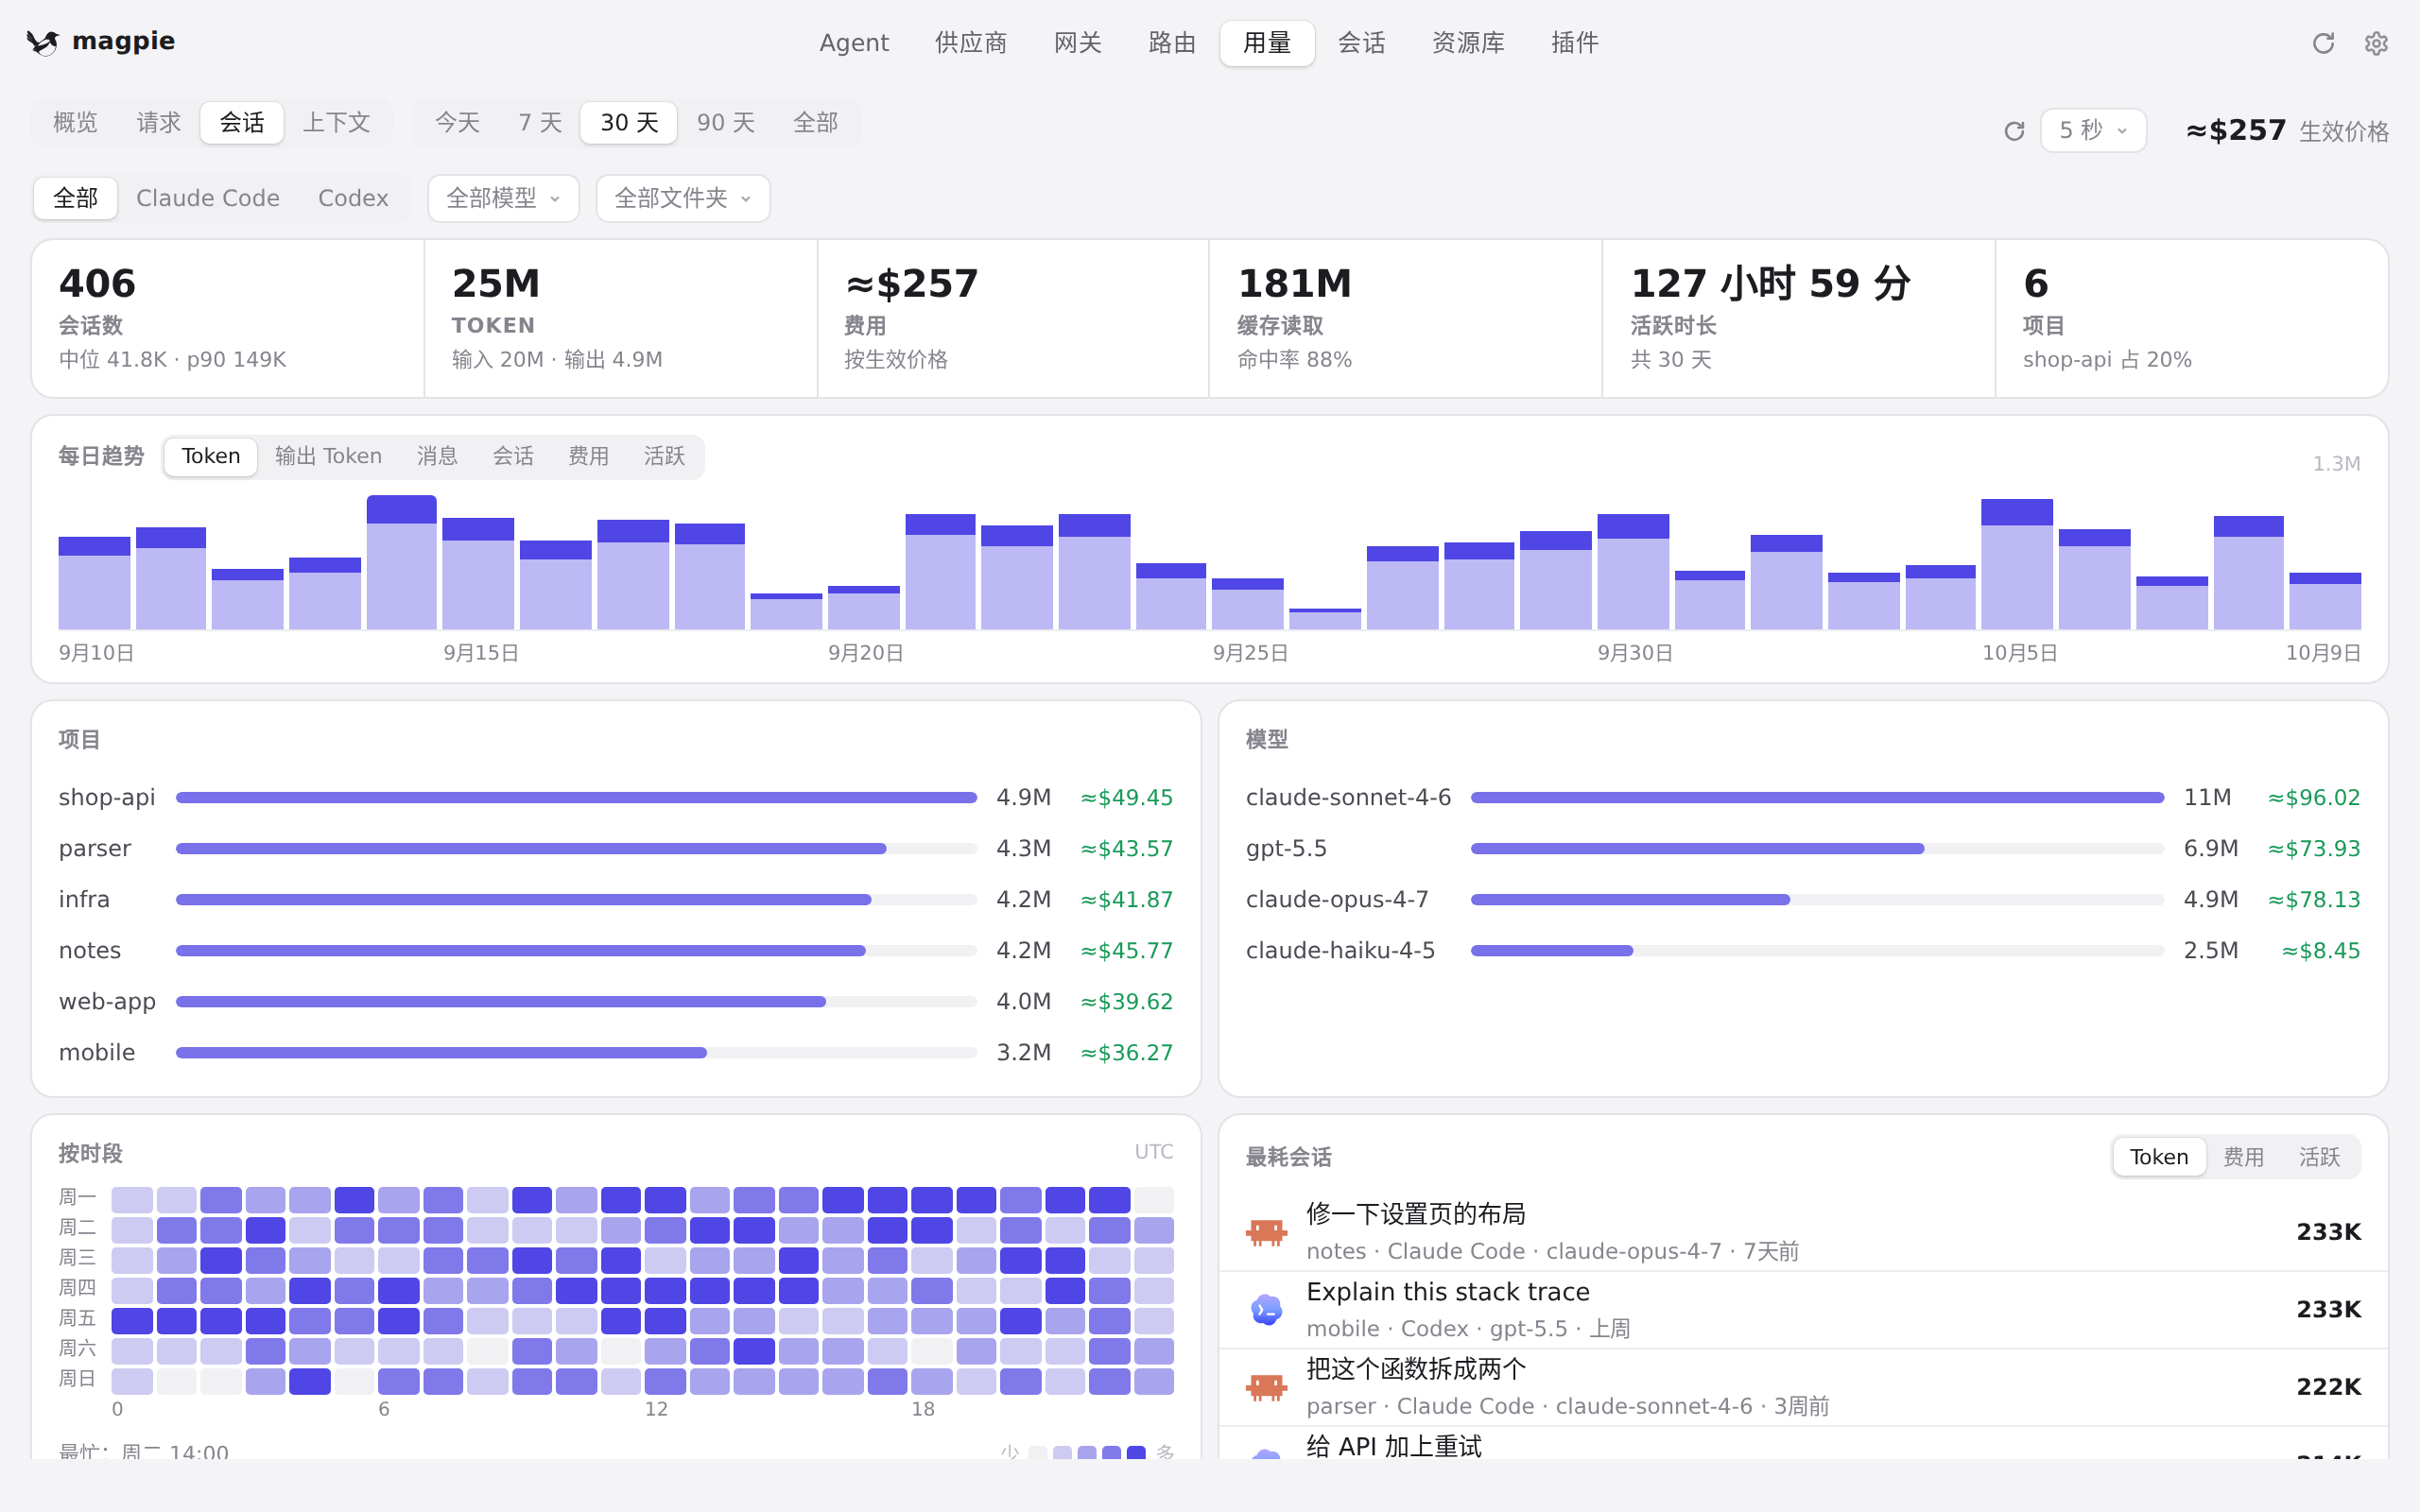The width and height of the screenshot is (2420, 1512).
Task: Click the magpie bird logo icon
Action: pyautogui.click(x=43, y=42)
